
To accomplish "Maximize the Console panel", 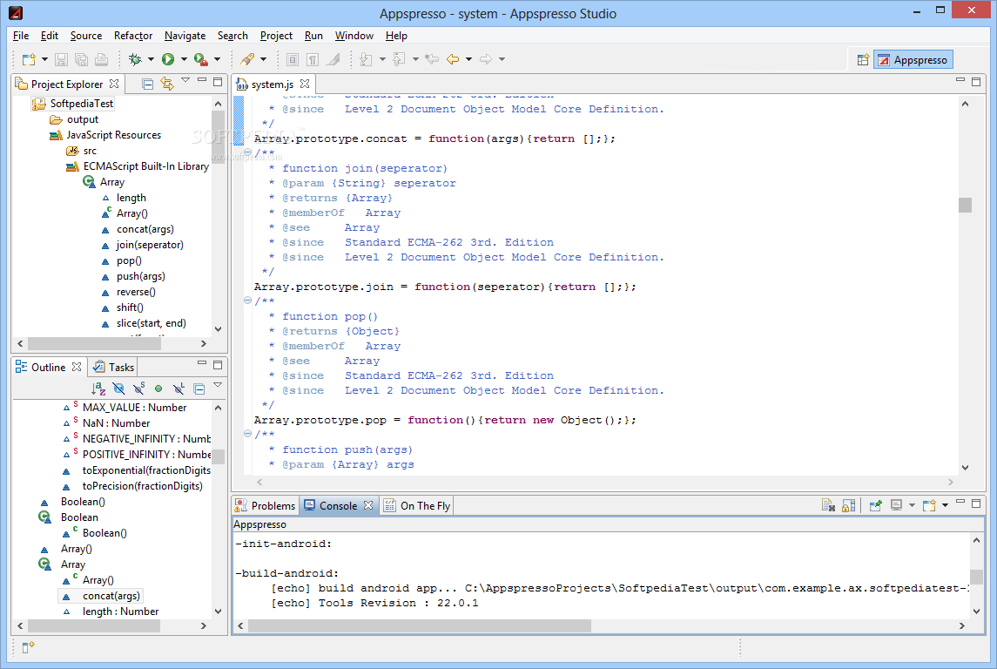I will coord(976,503).
